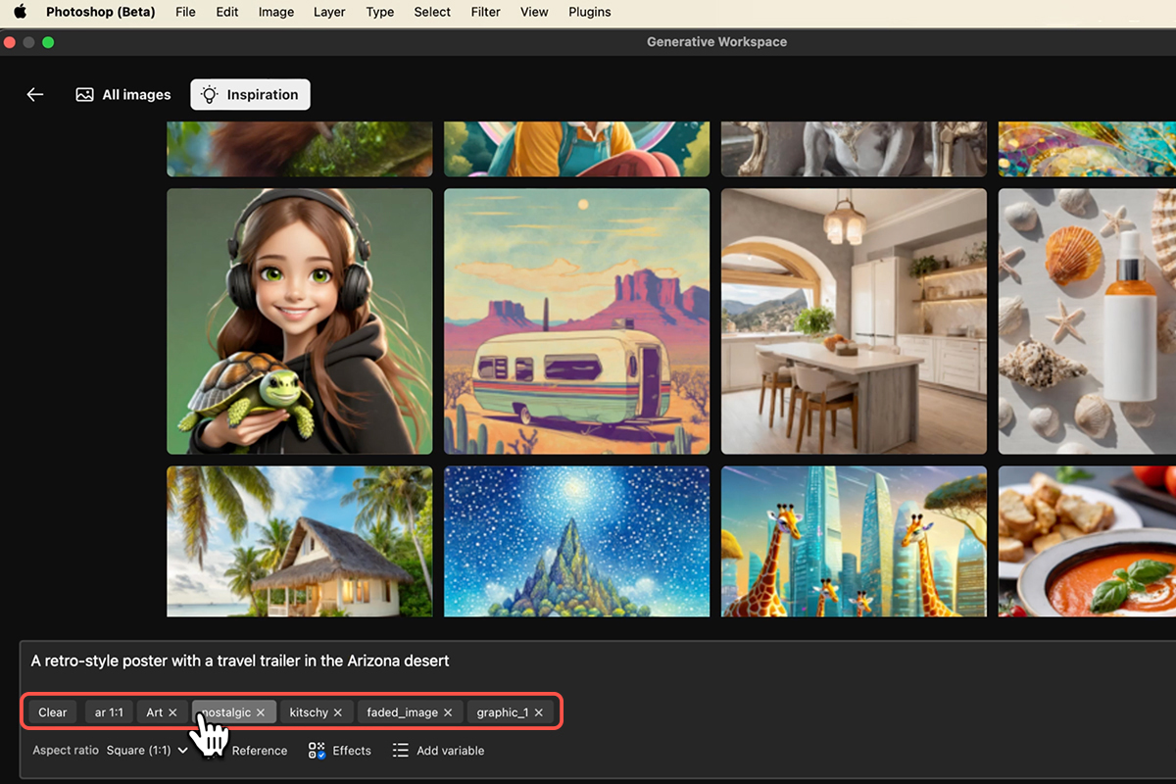Viewport: 1176px width, 784px height.
Task: Expand the Aspect ratio Square (1:1) dropdown
Action: pos(147,751)
